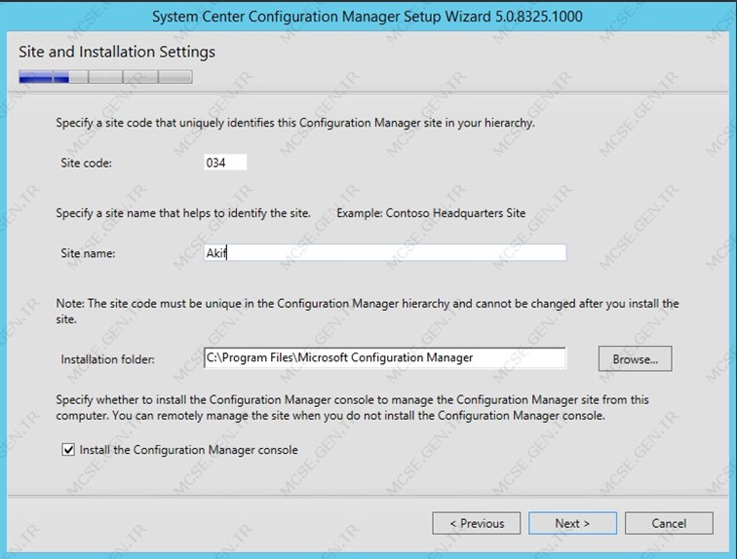Click inside the Installation folder path field
Viewport: 737px width, 559px height.
click(385, 357)
